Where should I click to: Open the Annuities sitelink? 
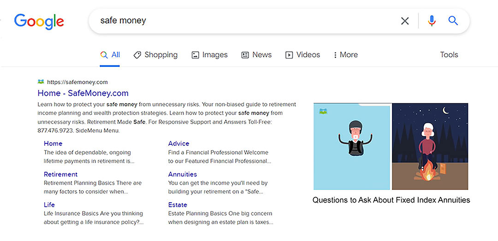[183, 174]
